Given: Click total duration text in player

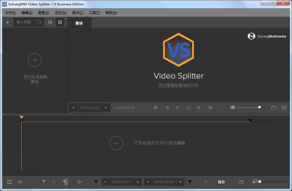Looking at the screenshot, I should click(x=124, y=108).
